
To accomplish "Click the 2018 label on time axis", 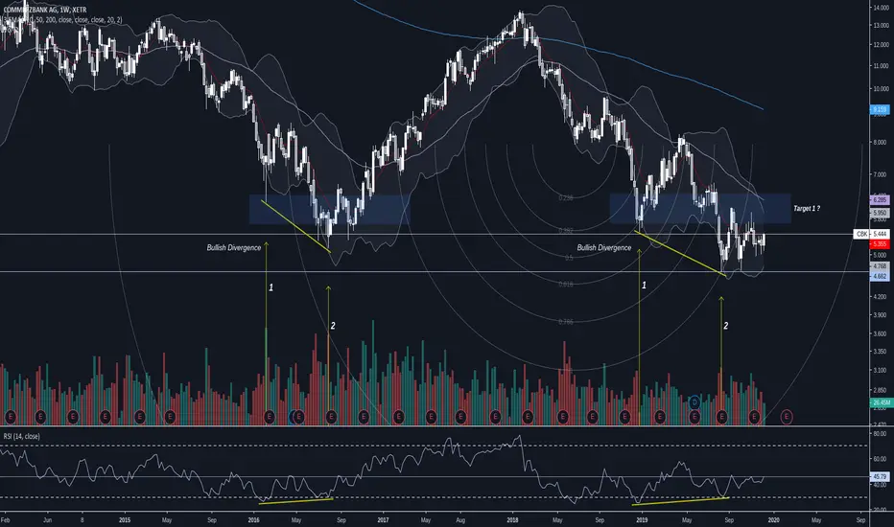I will pos(512,519).
